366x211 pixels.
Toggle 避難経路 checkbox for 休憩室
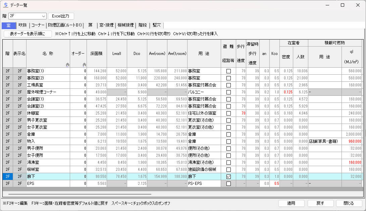click(228, 113)
